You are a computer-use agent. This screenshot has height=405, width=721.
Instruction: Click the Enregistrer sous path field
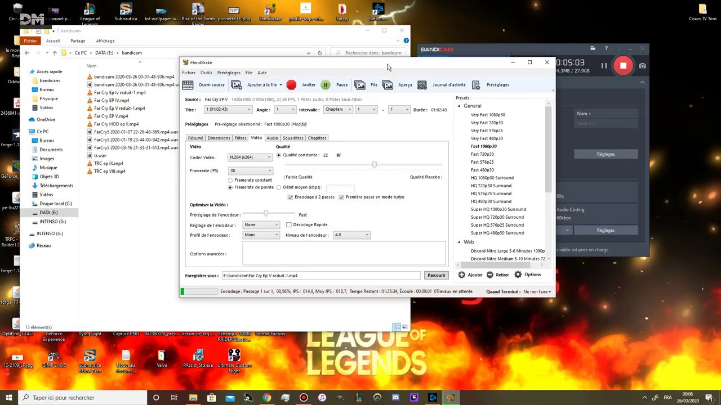click(321, 276)
